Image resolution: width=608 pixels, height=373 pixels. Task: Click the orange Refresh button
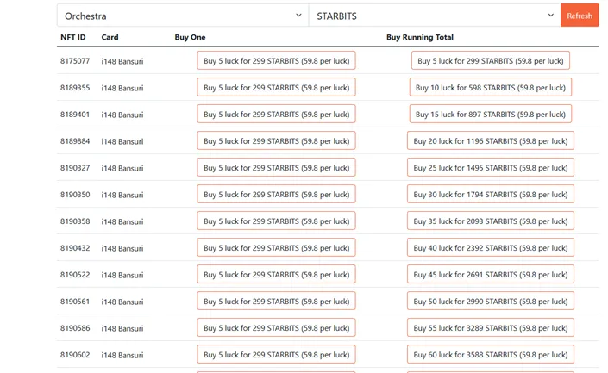(580, 16)
